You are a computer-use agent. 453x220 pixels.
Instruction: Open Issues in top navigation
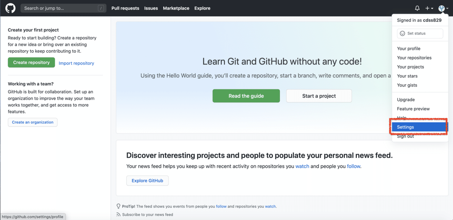[x=151, y=8]
